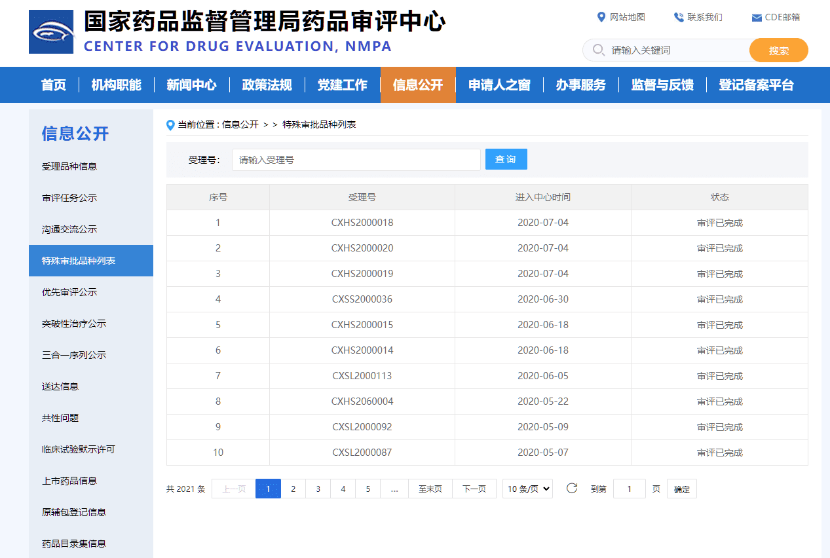The image size is (830, 558).
Task: Open 办事服务 navigation item
Action: (x=581, y=85)
